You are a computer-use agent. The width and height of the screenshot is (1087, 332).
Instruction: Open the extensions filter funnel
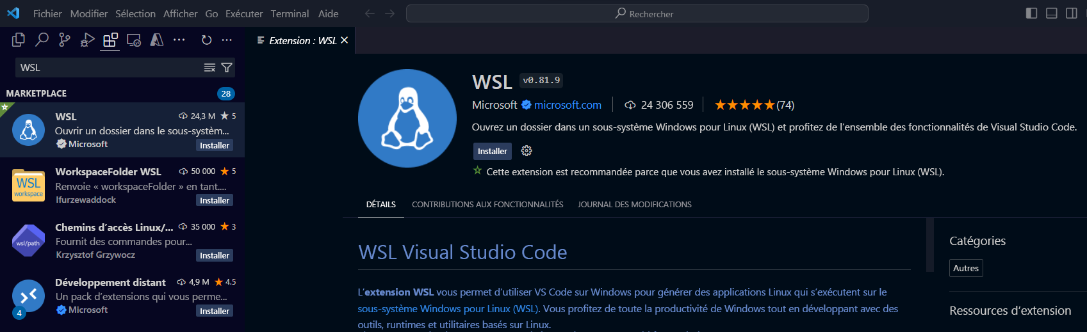coord(226,68)
